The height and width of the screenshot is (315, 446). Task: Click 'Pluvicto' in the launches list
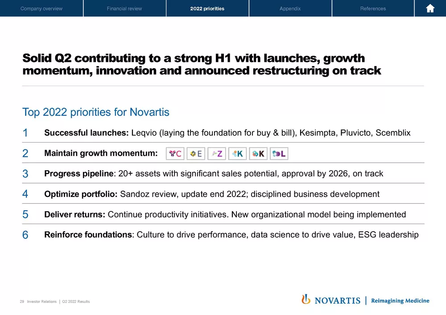tap(355, 133)
